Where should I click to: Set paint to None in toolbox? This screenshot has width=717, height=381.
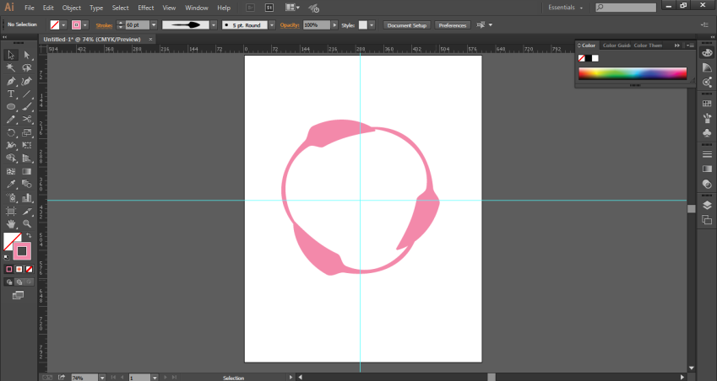tap(30, 269)
